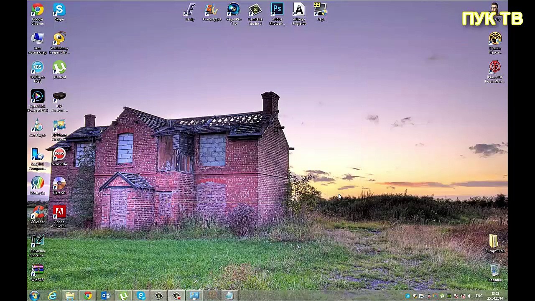This screenshot has height=301, width=535.
Task: Select the Camtasia Studio 8 shortcut
Action: [255, 14]
